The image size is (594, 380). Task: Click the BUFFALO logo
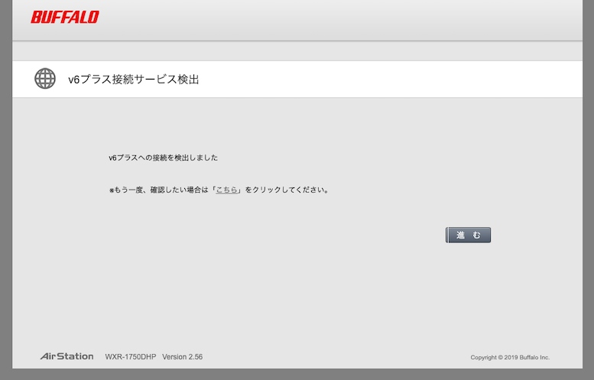[65, 17]
